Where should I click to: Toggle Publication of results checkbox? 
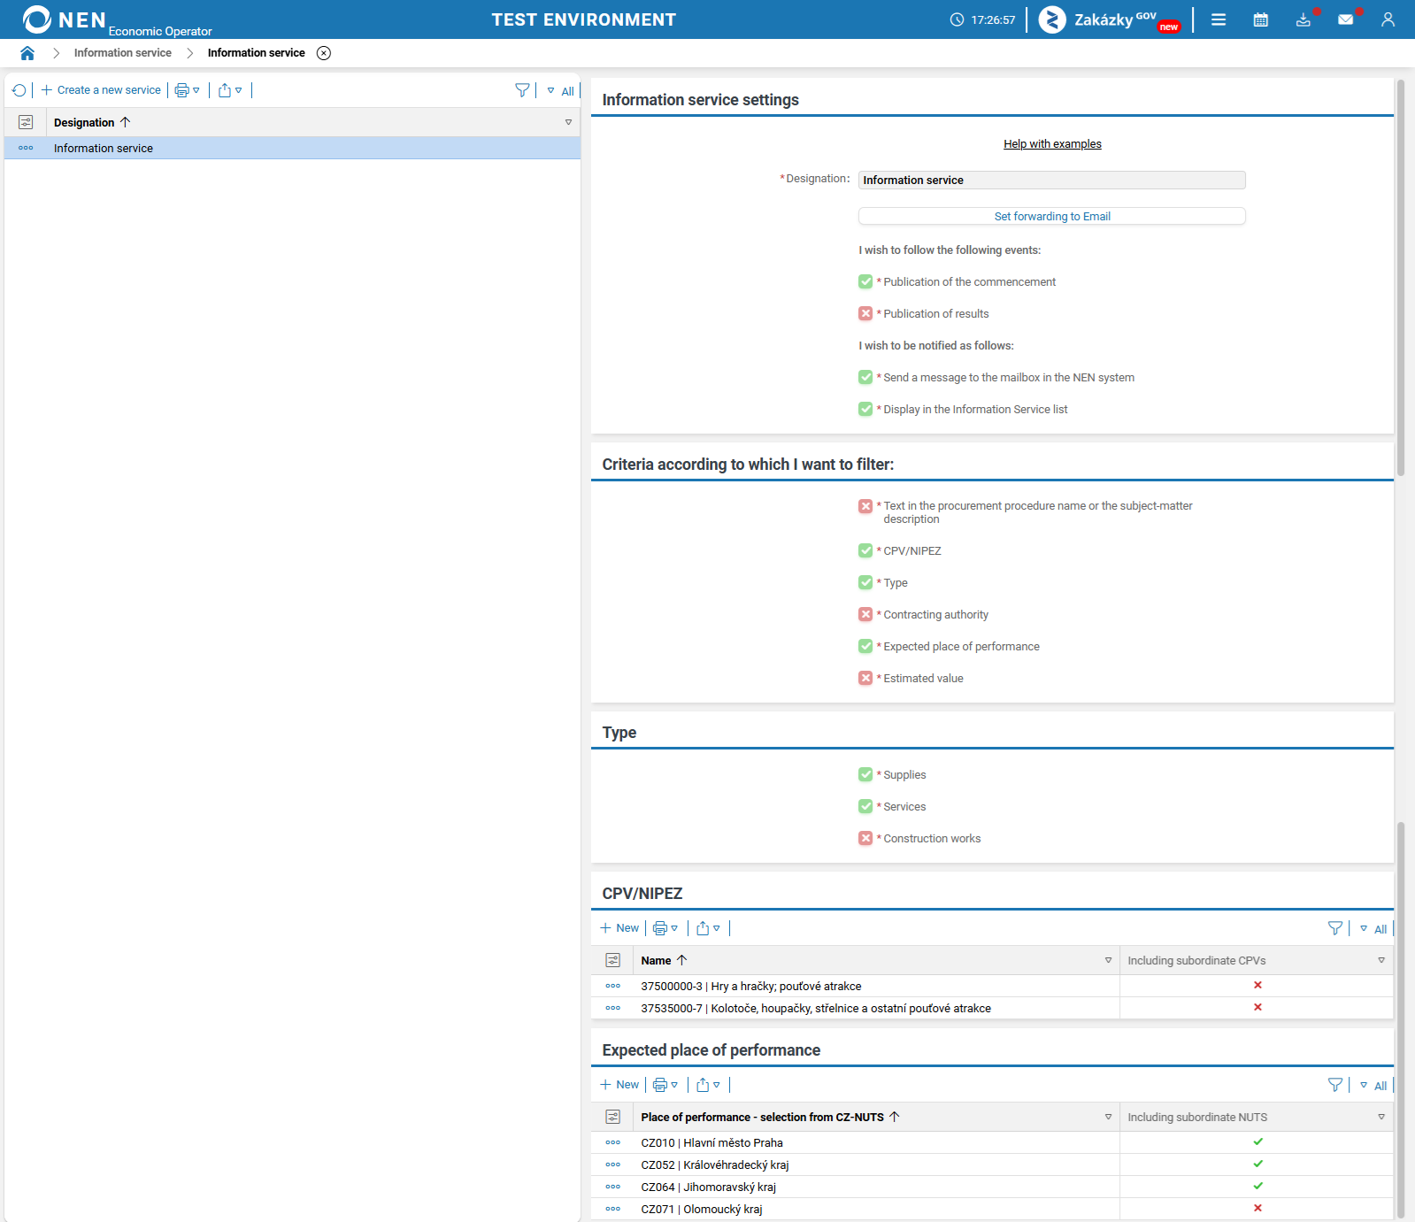865,313
